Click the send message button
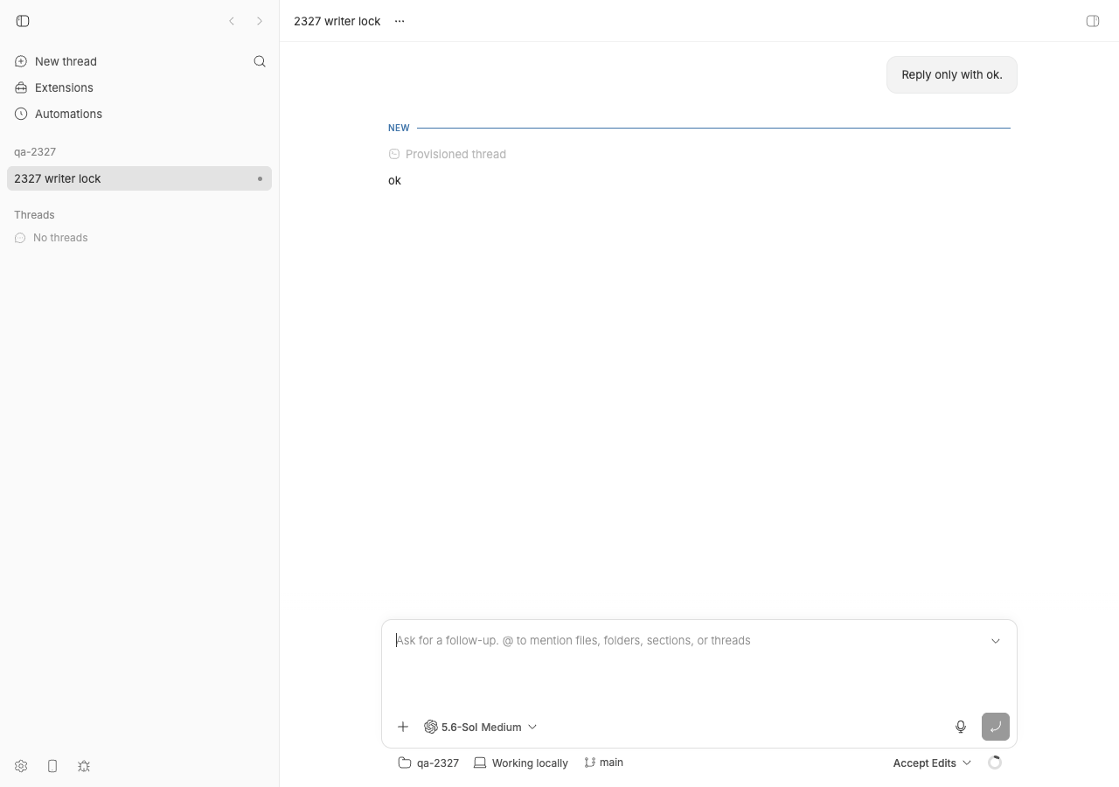Screen dimensions: 1119x787 coord(996,727)
